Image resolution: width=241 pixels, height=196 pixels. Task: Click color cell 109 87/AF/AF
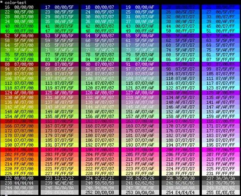click(x=140, y=79)
